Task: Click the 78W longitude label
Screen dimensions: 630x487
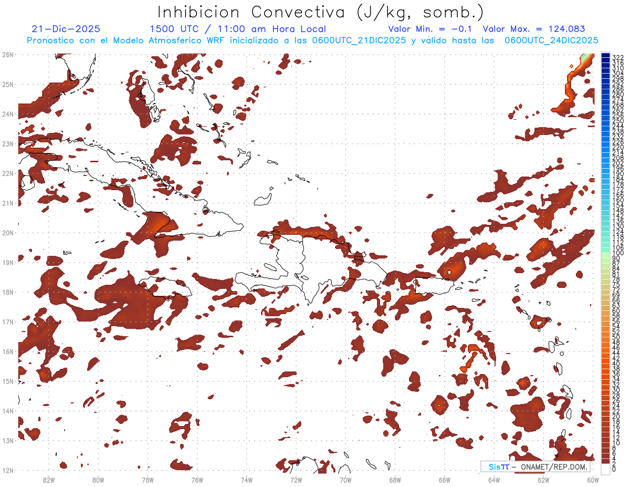Action: [x=148, y=479]
